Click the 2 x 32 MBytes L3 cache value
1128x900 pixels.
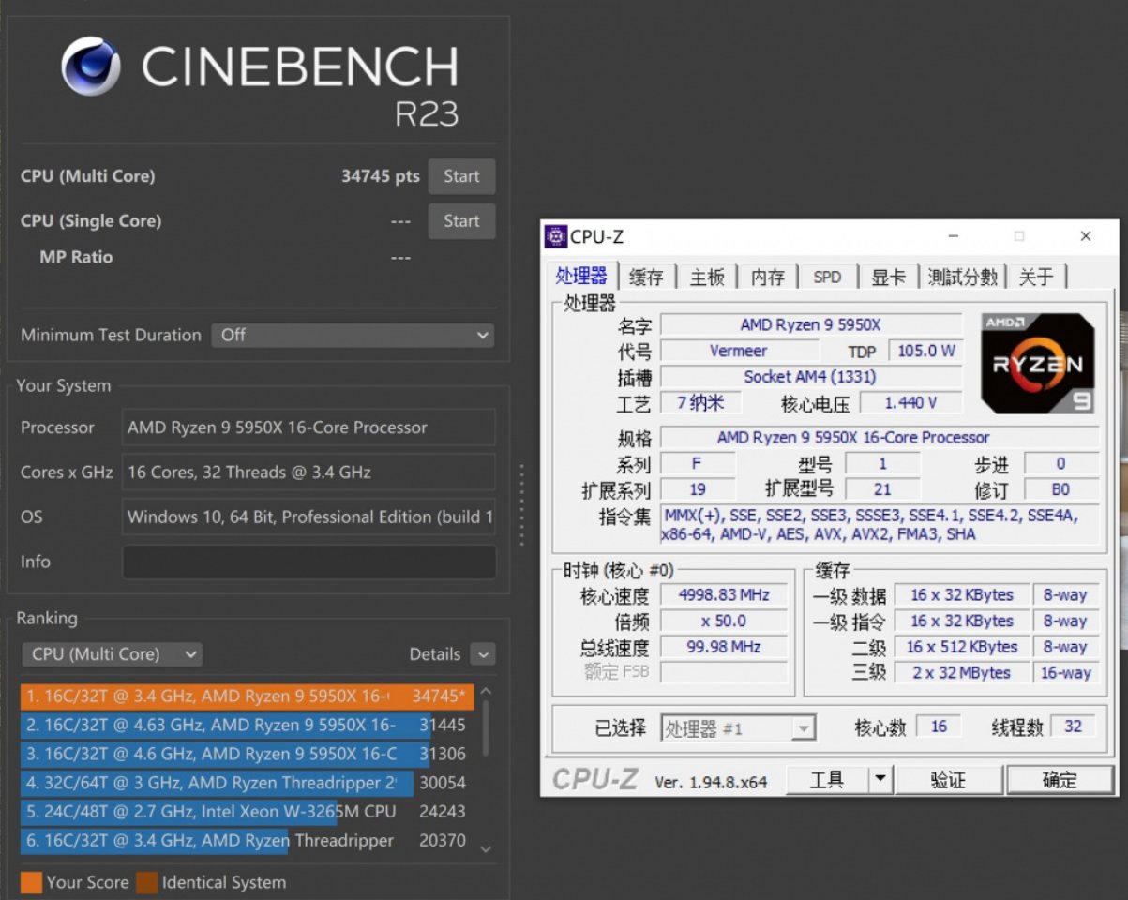[x=960, y=672]
